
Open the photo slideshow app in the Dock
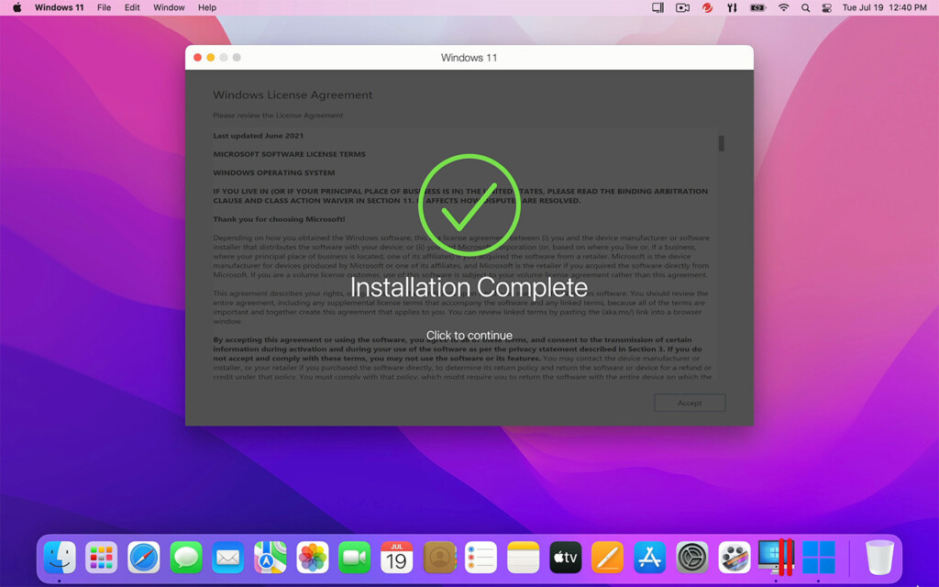click(735, 557)
